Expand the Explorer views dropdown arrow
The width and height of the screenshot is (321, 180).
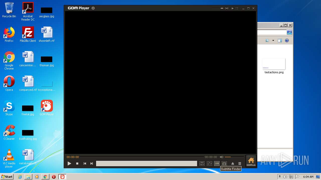click(x=273, y=40)
